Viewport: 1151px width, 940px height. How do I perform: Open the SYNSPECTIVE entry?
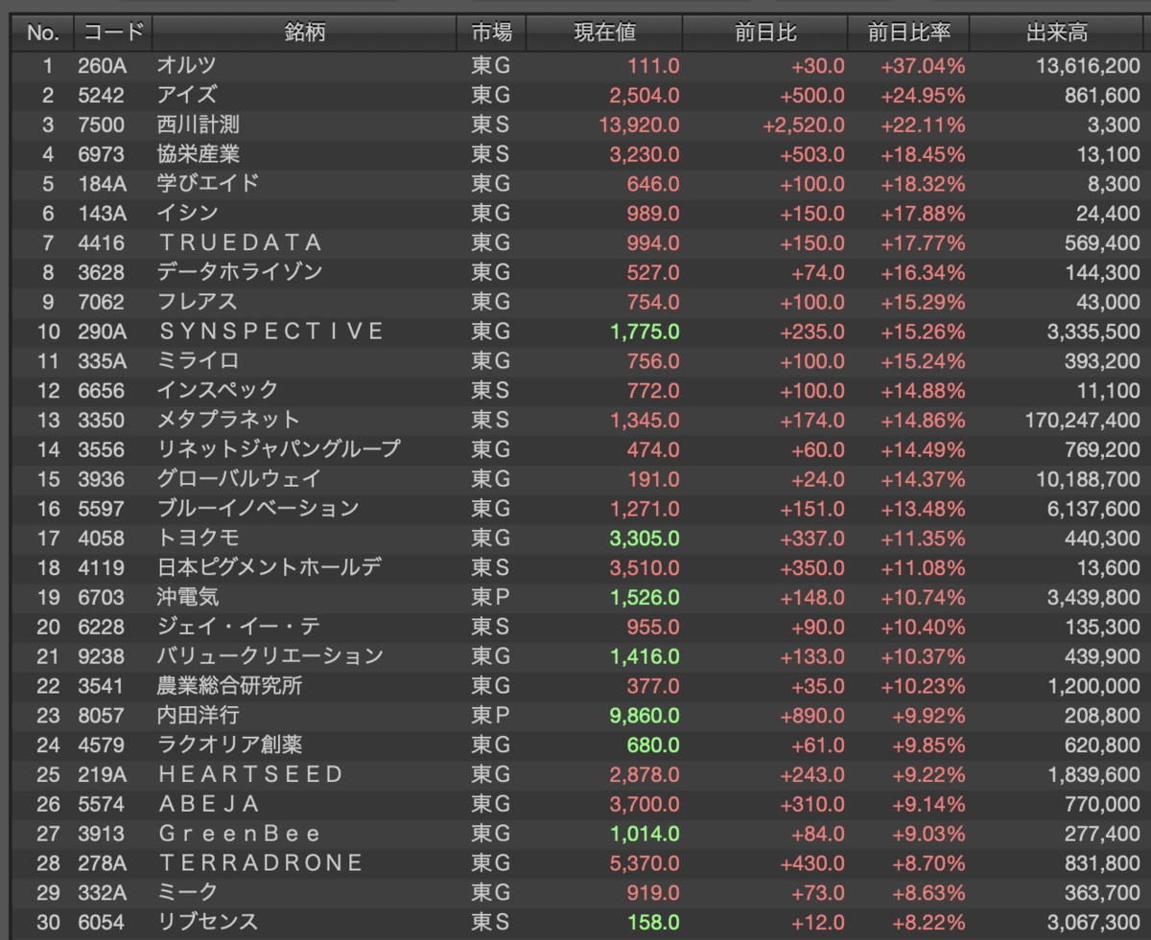(579, 332)
